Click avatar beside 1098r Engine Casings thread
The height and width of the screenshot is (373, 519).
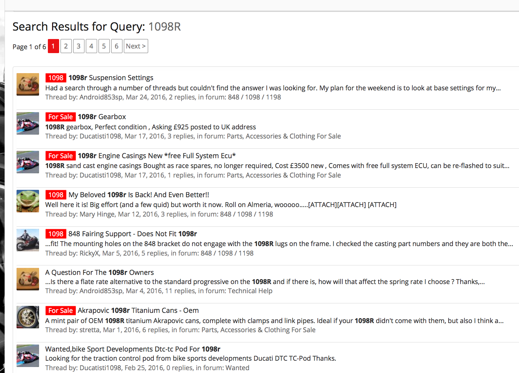(x=28, y=162)
